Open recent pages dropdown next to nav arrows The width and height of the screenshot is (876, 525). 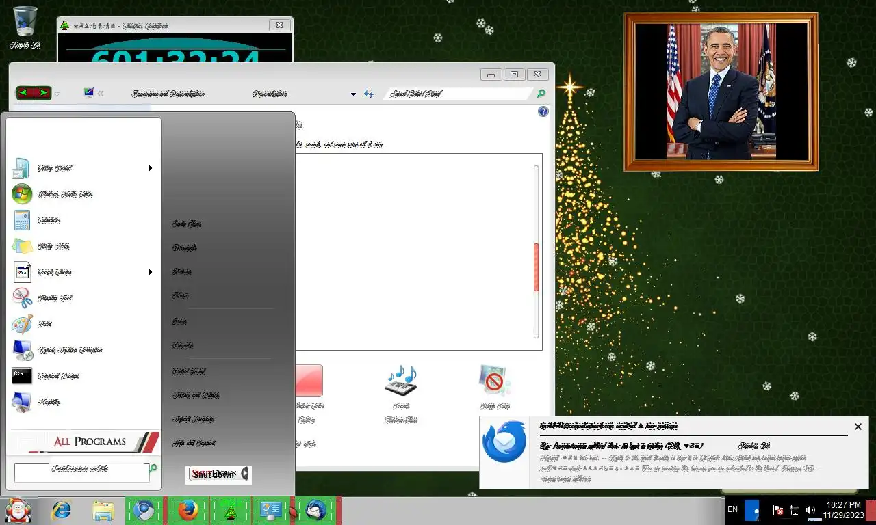coord(57,94)
